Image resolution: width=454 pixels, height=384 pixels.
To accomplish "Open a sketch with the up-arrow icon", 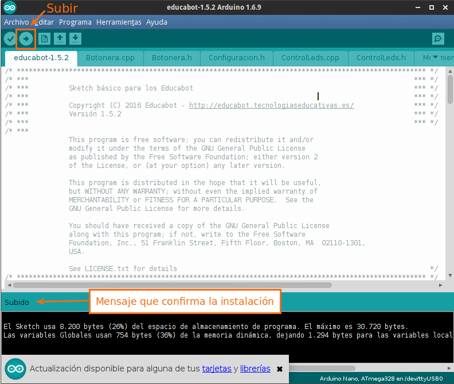I will coord(60,39).
